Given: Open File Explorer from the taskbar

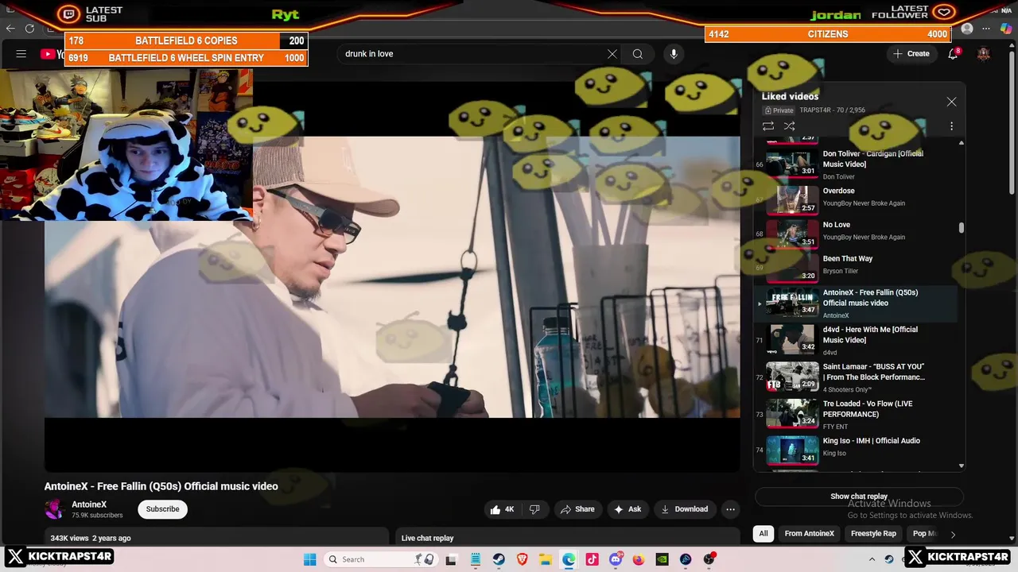Looking at the screenshot, I should coord(546,559).
